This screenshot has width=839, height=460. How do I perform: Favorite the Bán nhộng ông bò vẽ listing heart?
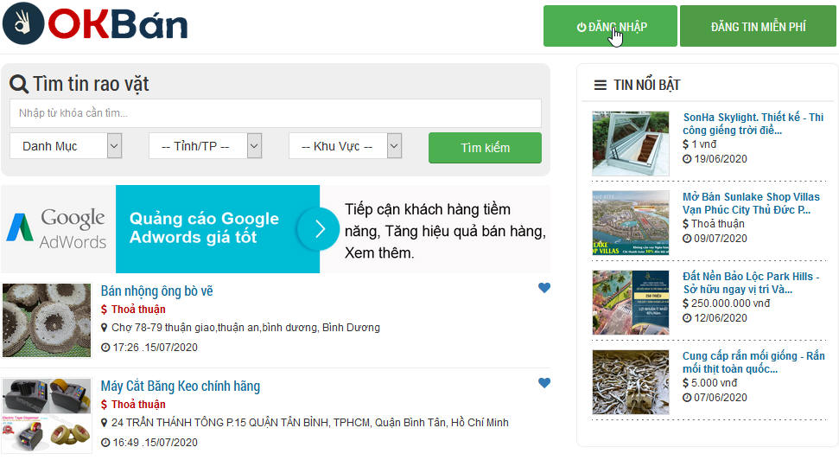[x=544, y=288]
